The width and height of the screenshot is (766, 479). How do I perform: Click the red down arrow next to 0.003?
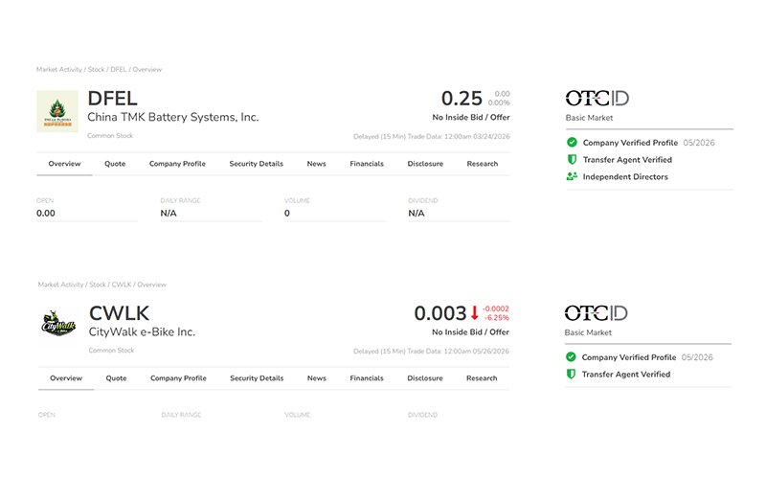(x=474, y=313)
